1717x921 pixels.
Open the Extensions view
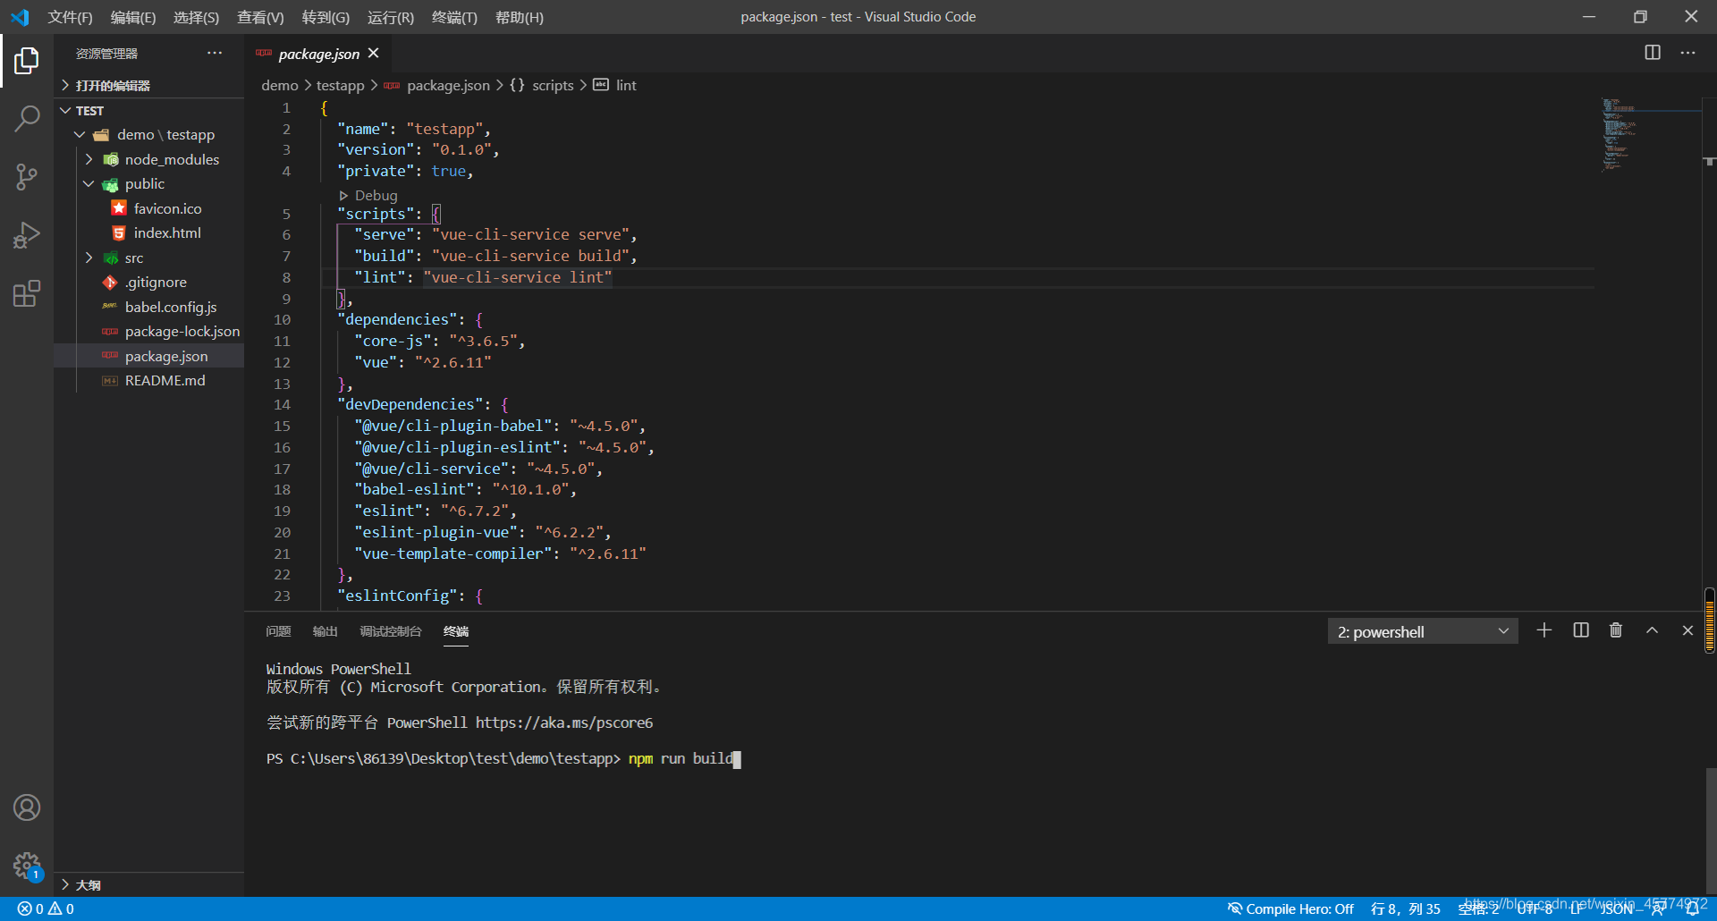(x=27, y=293)
